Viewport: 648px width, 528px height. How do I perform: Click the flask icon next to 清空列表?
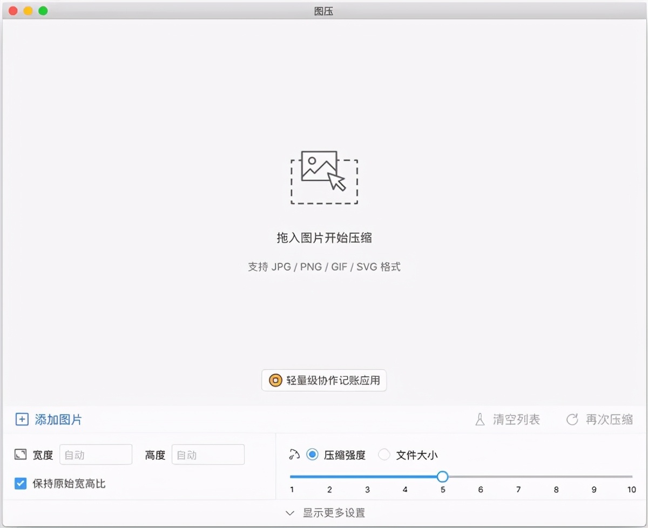(480, 419)
